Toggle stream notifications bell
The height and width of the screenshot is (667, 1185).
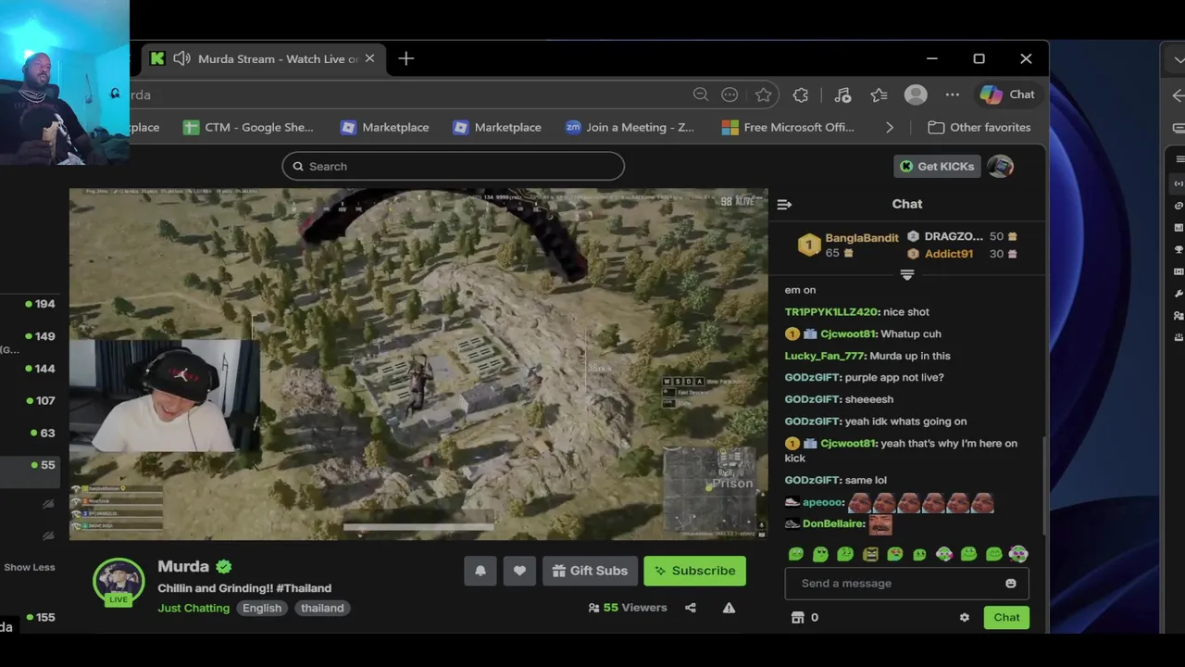480,571
